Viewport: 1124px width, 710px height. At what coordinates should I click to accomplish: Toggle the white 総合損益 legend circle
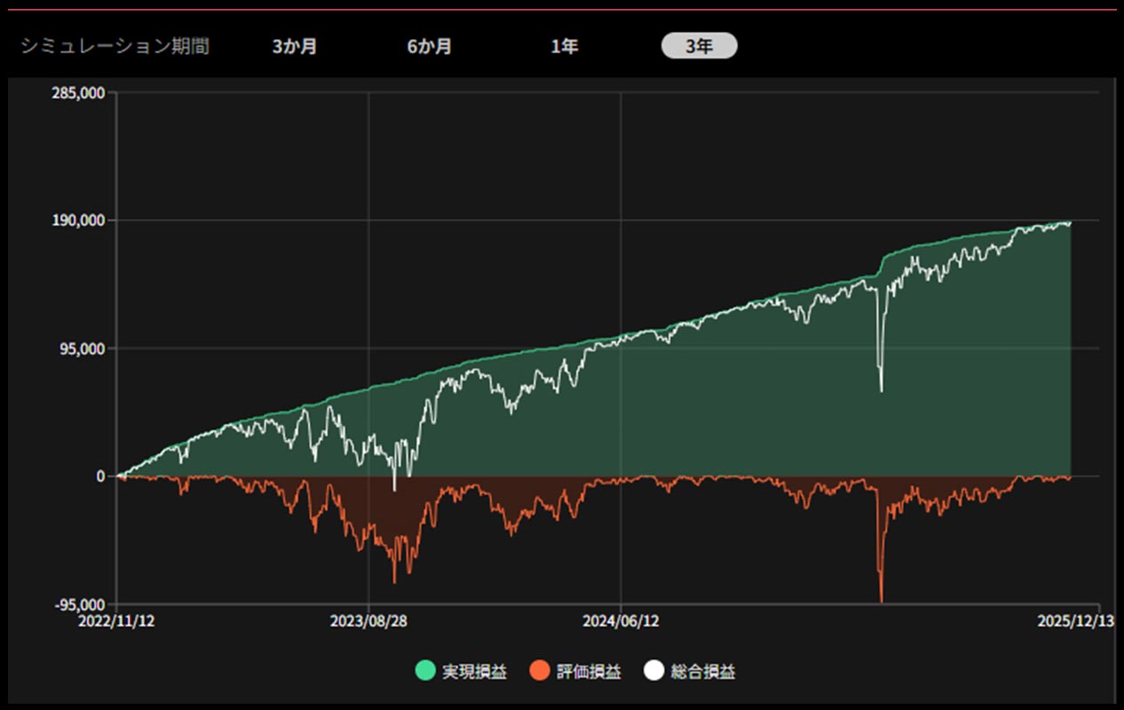[654, 672]
